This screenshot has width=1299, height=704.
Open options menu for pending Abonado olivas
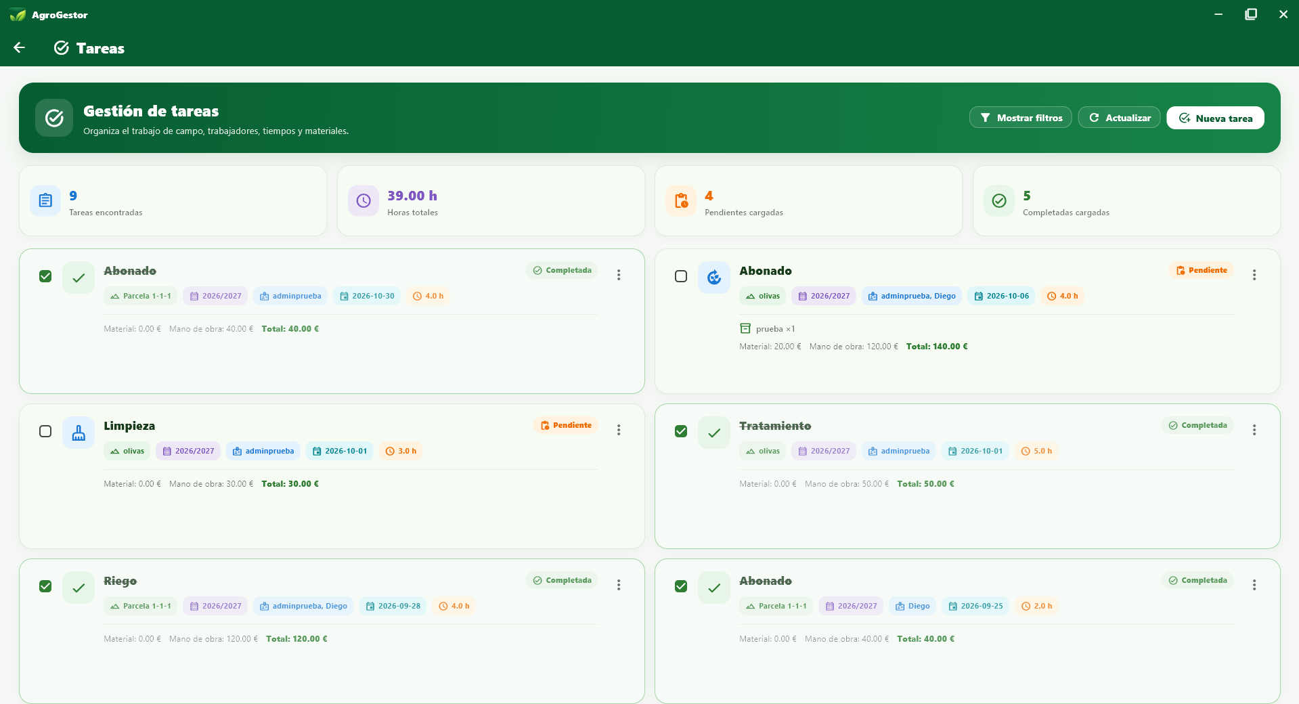pos(1254,275)
